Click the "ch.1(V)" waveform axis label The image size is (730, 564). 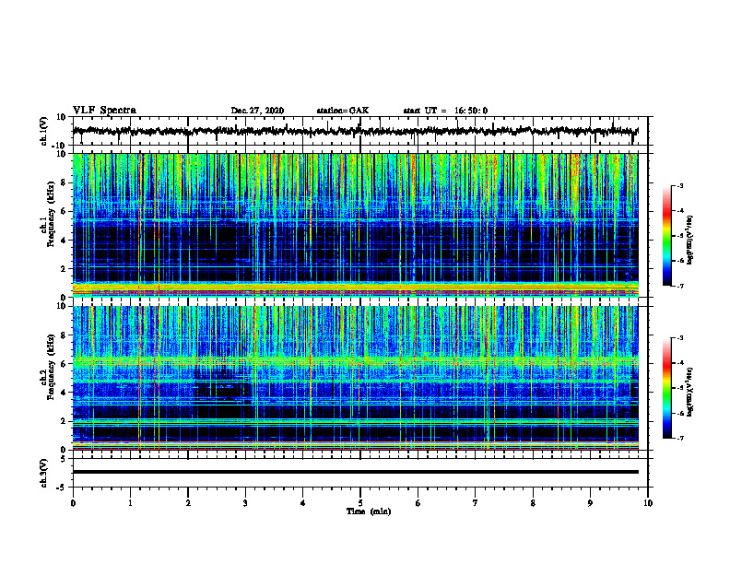[44, 131]
